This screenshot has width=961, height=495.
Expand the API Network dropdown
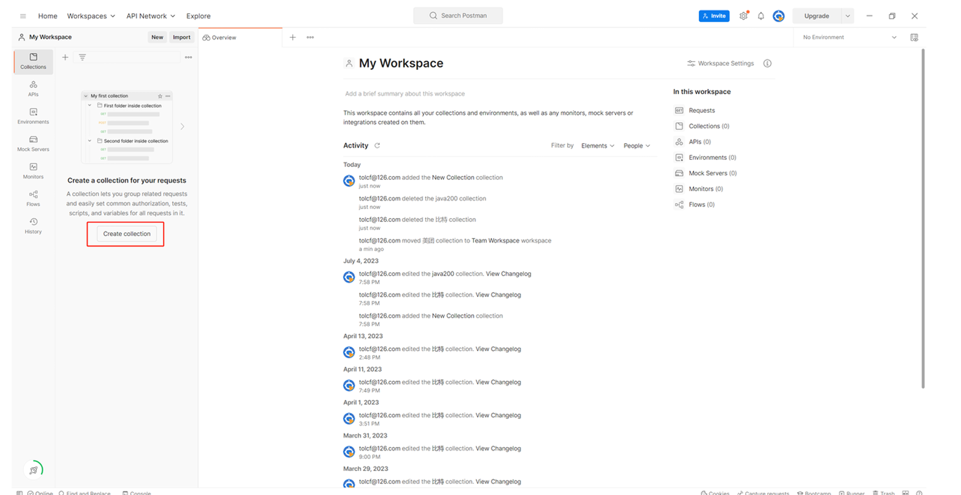[151, 16]
